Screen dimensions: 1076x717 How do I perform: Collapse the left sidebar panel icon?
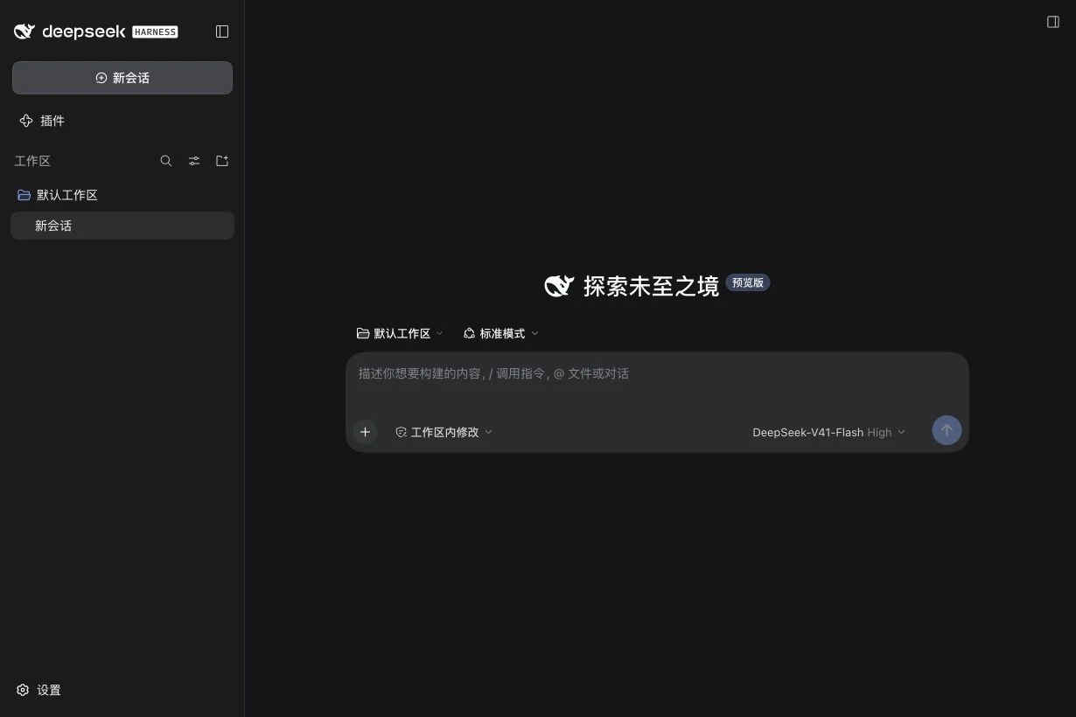[222, 31]
